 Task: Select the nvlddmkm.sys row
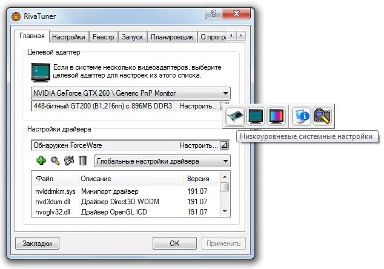tap(125, 191)
